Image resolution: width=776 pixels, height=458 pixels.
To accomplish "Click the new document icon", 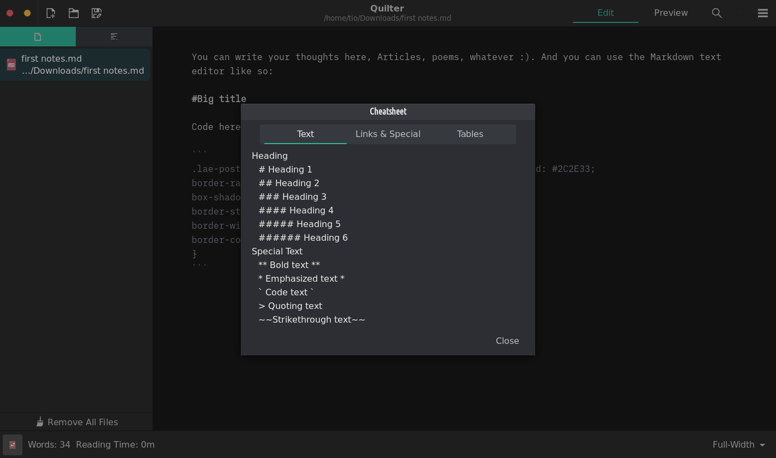I will tap(51, 13).
